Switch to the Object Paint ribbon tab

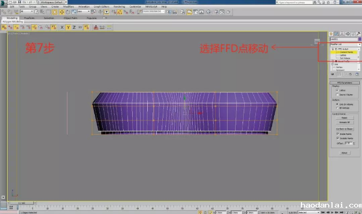70,18
